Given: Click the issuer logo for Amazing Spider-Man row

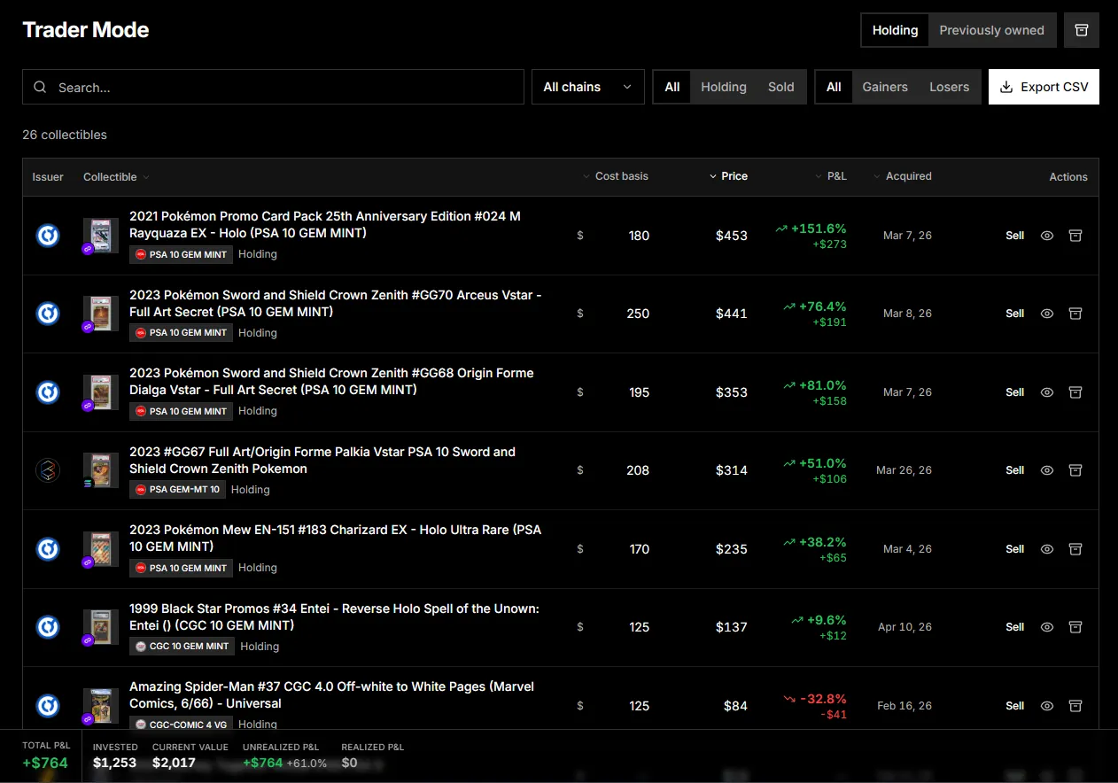Looking at the screenshot, I should tap(48, 705).
